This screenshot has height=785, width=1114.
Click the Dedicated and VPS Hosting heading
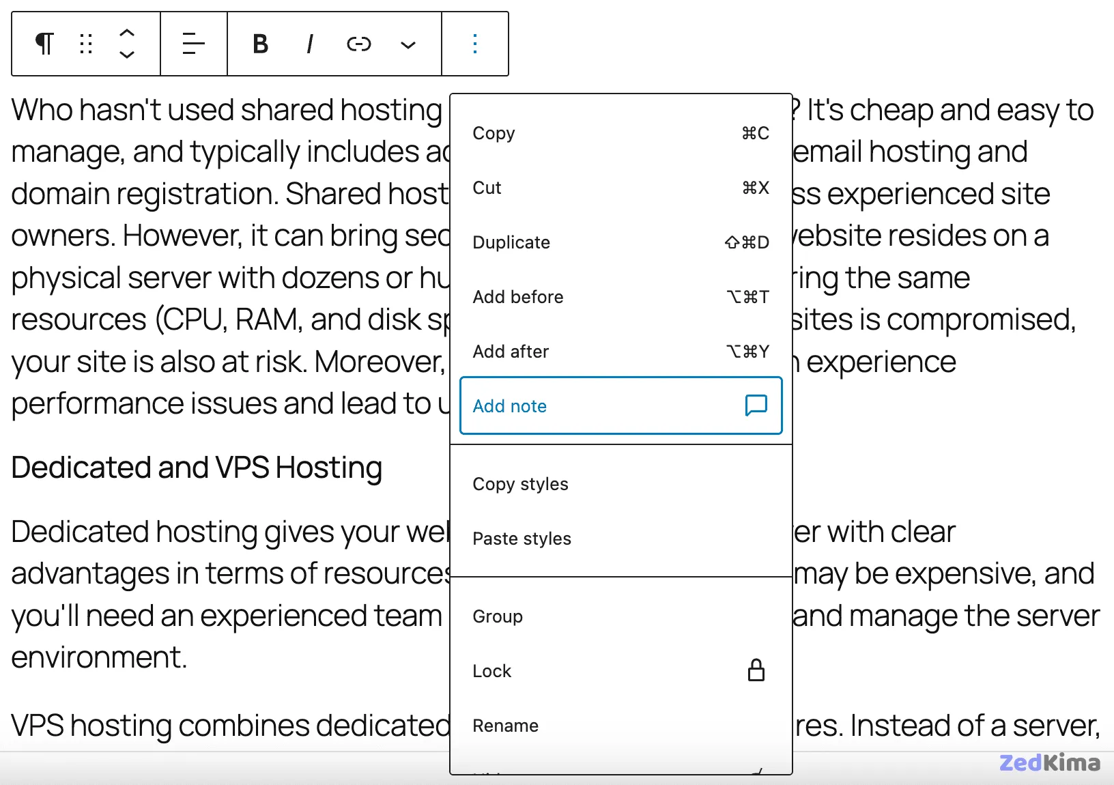coord(197,468)
